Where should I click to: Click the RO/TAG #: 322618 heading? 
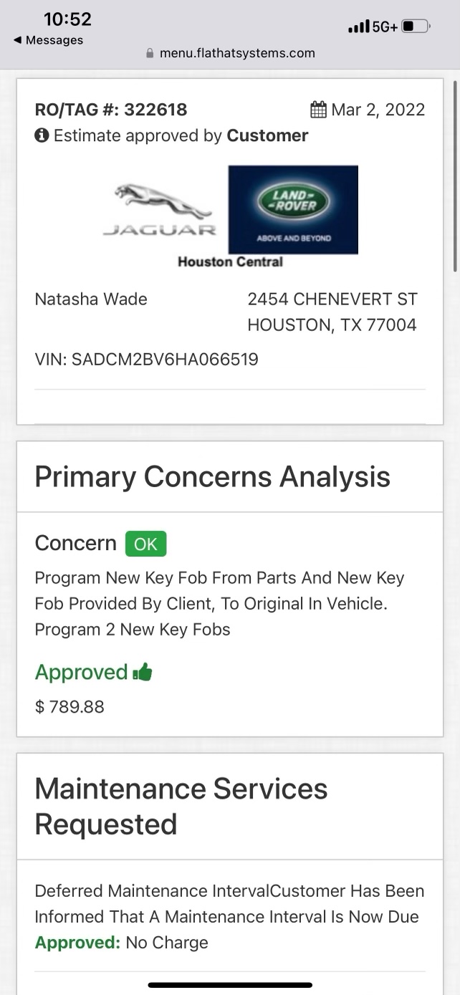(110, 109)
